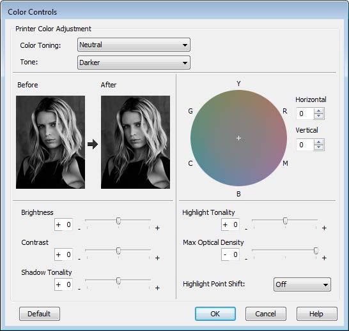349x331 pixels.
Task: Open Help for Color Controls
Action: click(317, 314)
